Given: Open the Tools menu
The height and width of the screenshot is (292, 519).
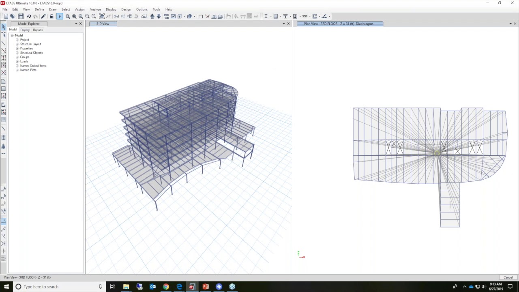Looking at the screenshot, I should tap(157, 9).
